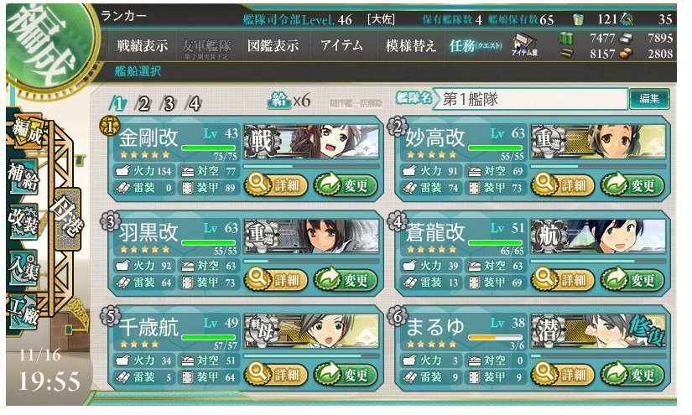Show 詳細 details for 金剛改

pos(275,185)
